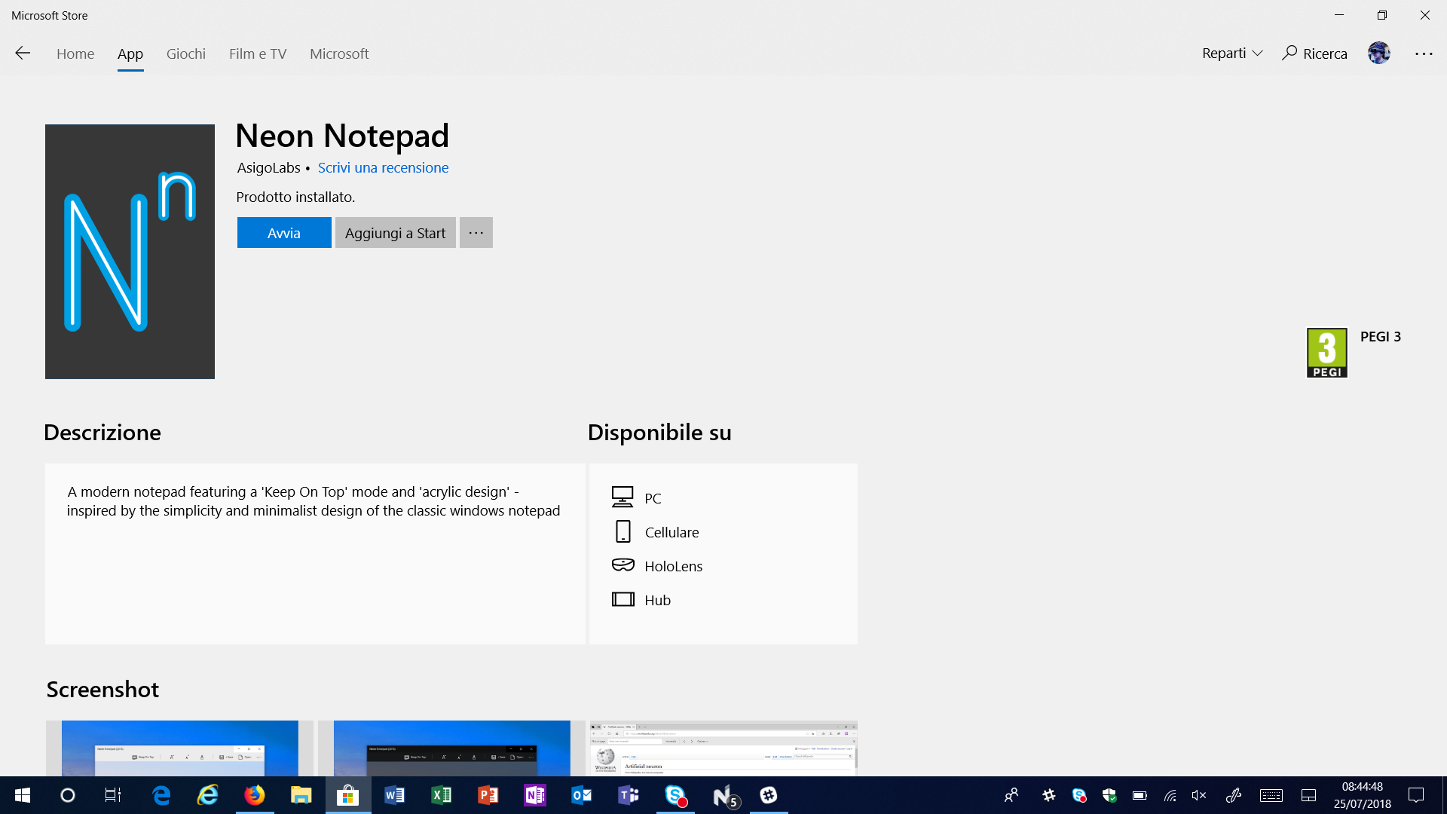
Task: Open OneNote from the taskbar
Action: [535, 795]
